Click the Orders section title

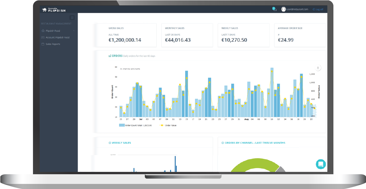[117, 56]
